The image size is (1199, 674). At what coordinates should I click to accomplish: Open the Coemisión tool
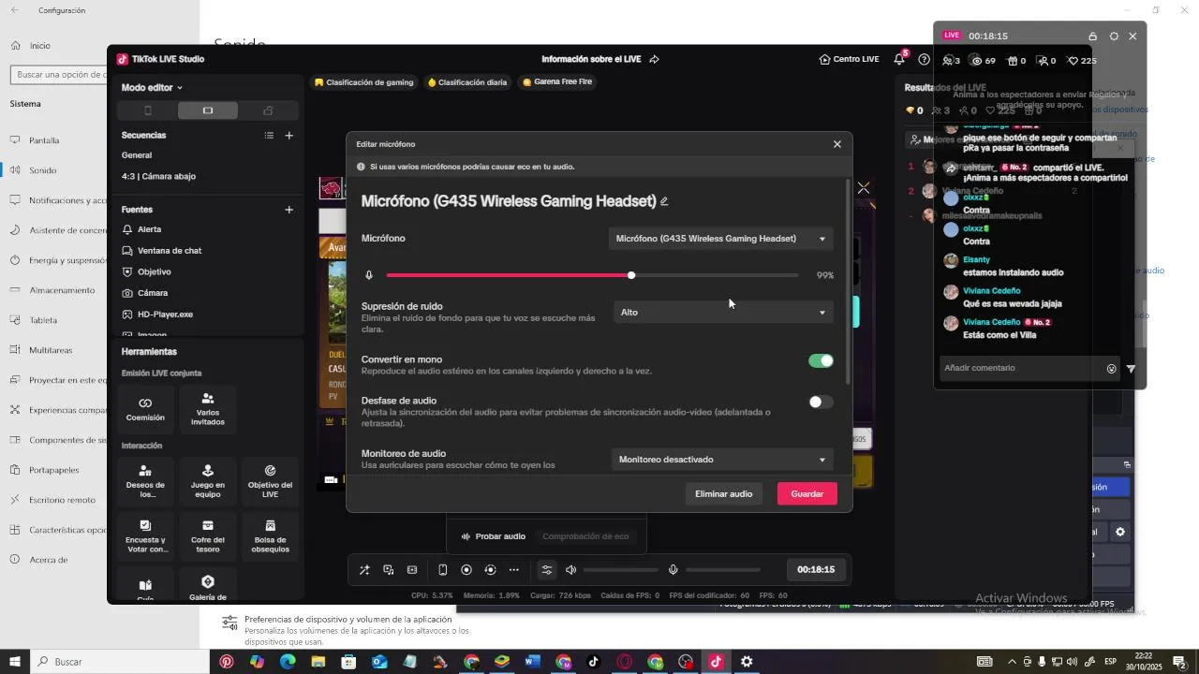click(x=145, y=409)
